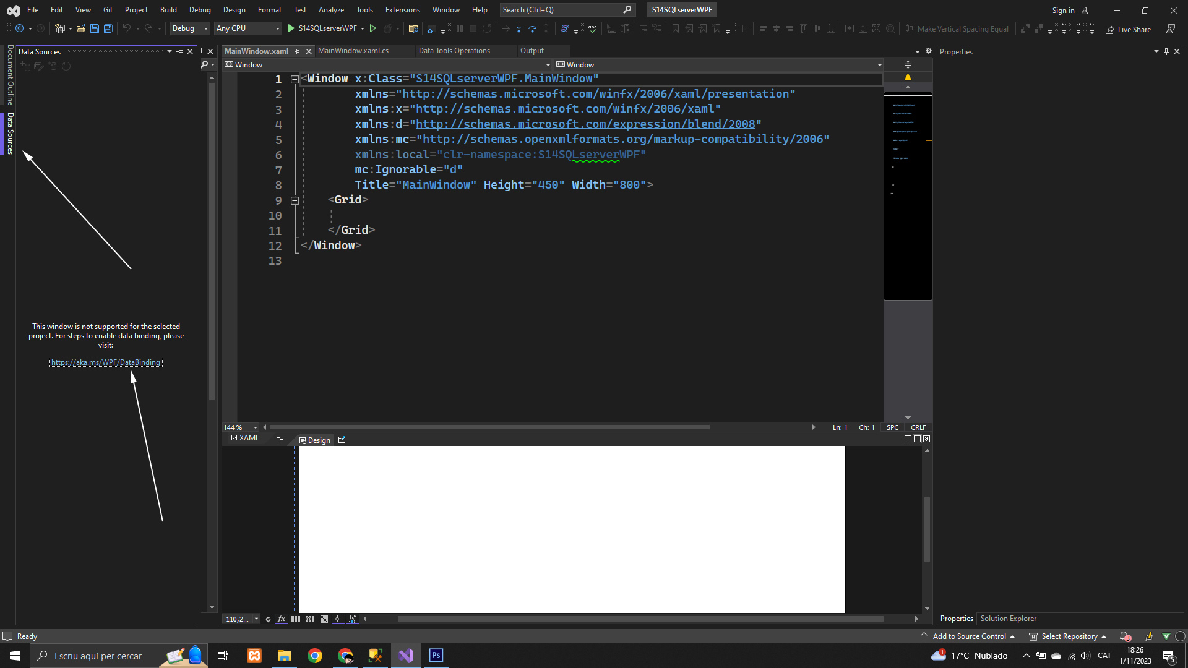Click the Open File folder icon

click(x=80, y=28)
